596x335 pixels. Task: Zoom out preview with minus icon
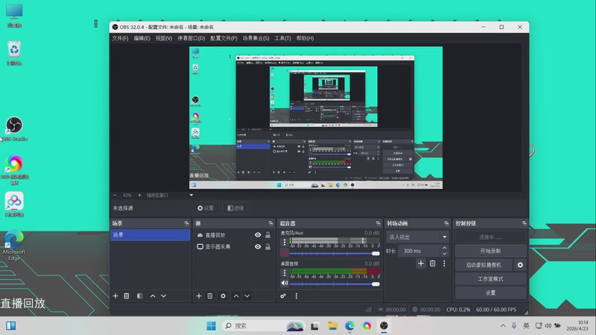pos(115,195)
